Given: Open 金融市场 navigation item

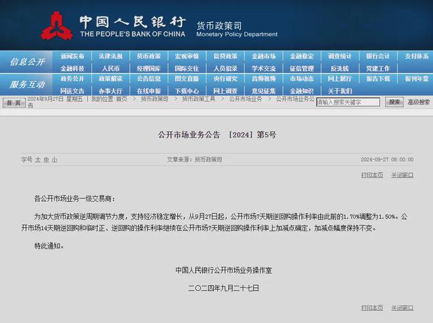Looking at the screenshot, I should click(264, 56).
